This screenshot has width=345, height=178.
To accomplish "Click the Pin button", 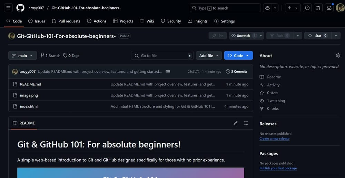I will (218, 35).
